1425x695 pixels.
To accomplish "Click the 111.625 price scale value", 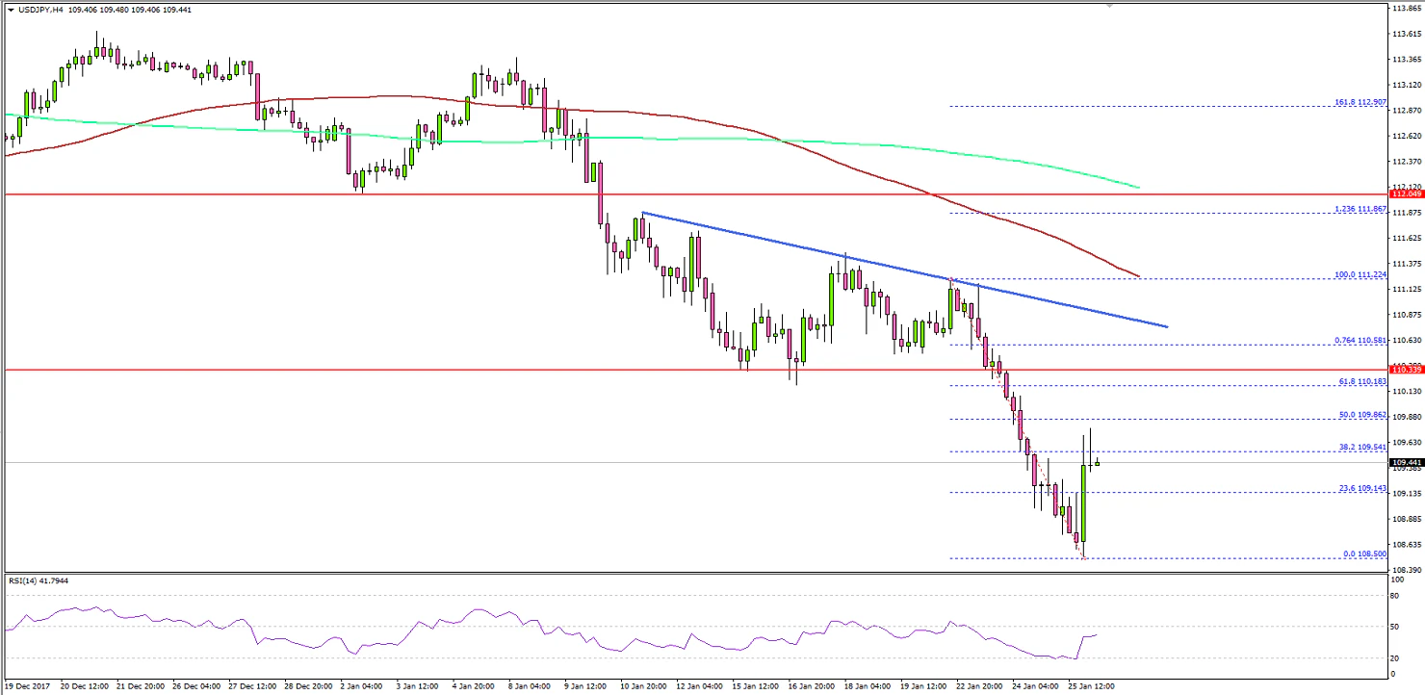I will 1406,238.
